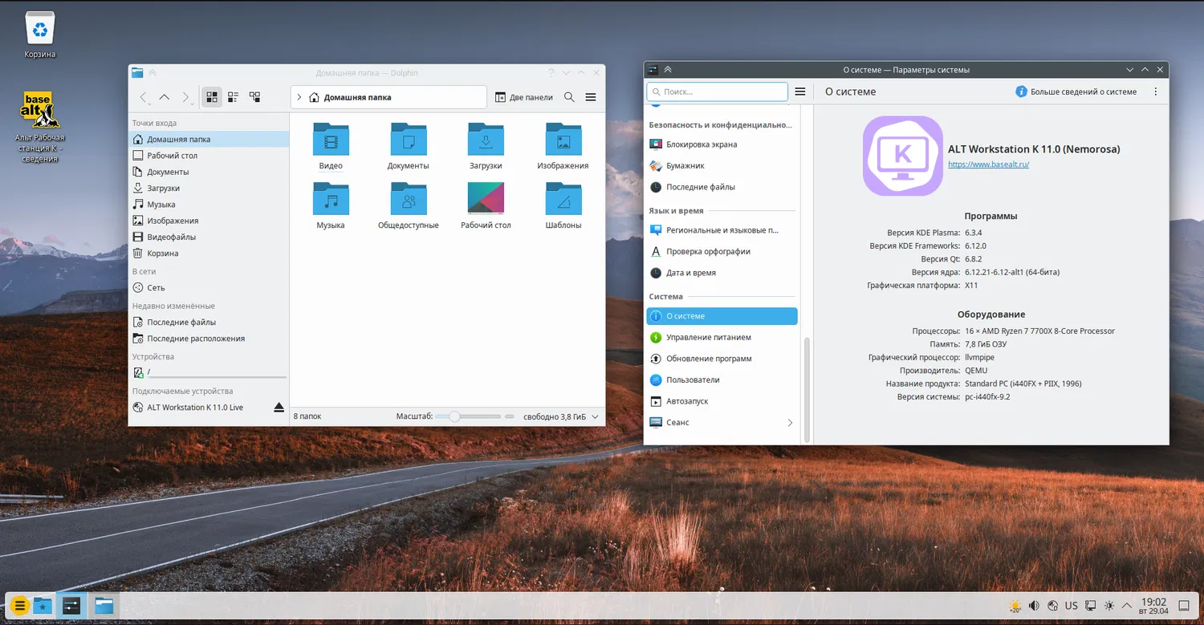This screenshot has height=625, width=1204.
Task: Expand the breadcrumb arrow before Домашняя папка
Action: 299,97
